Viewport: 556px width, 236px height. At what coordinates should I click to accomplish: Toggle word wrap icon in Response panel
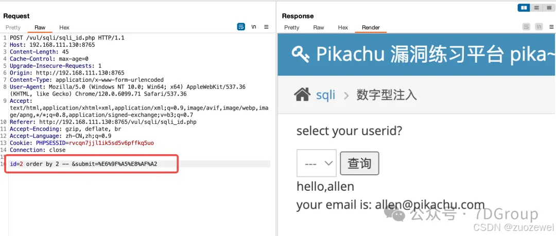click(x=527, y=27)
